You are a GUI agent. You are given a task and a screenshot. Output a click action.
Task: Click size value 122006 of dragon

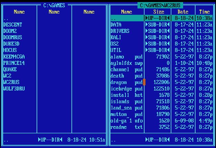point(162,82)
